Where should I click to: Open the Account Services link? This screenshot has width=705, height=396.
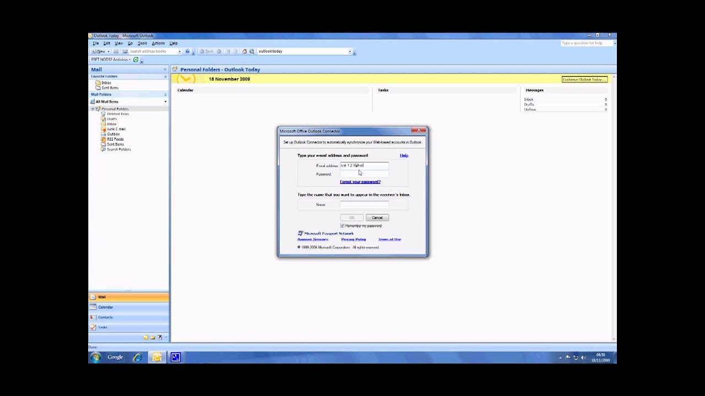coord(313,239)
